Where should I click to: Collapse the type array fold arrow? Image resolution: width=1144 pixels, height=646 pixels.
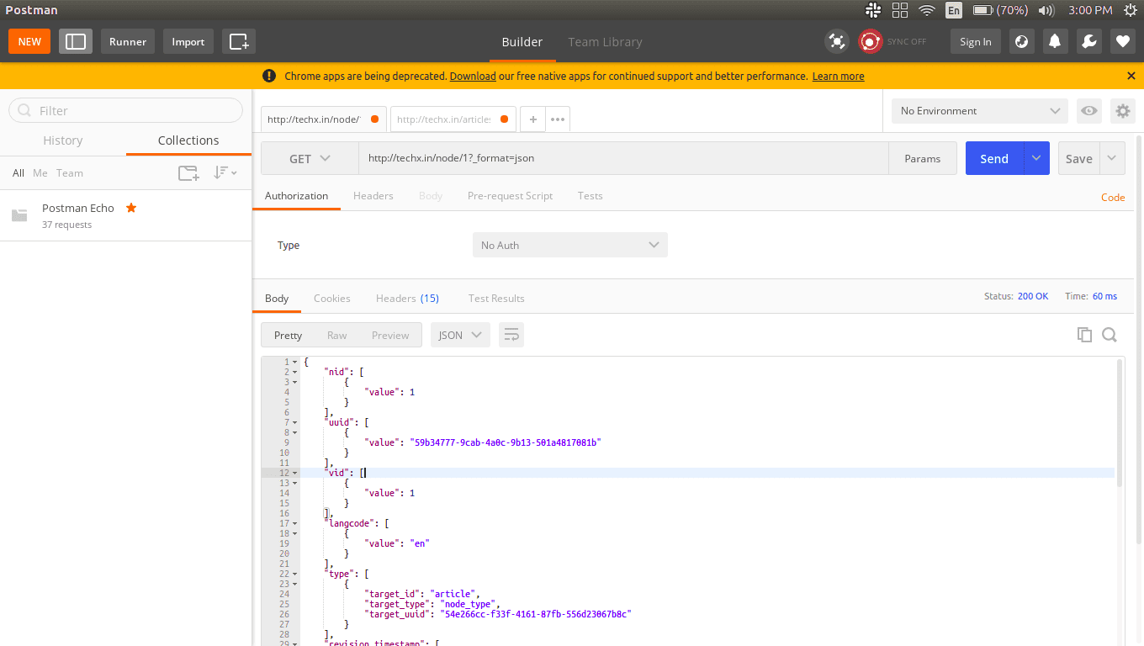294,574
